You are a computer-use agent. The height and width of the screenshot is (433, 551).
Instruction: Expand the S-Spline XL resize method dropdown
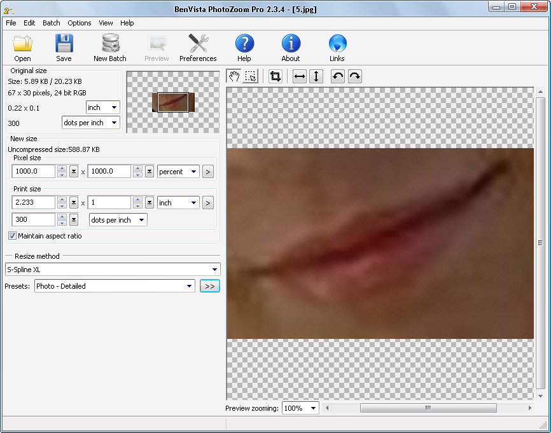coord(214,270)
